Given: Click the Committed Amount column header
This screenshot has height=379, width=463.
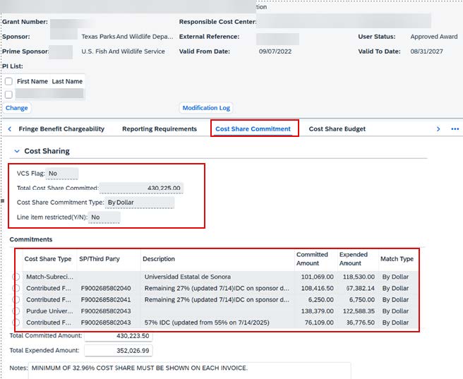Looking at the screenshot, I should [x=312, y=259].
